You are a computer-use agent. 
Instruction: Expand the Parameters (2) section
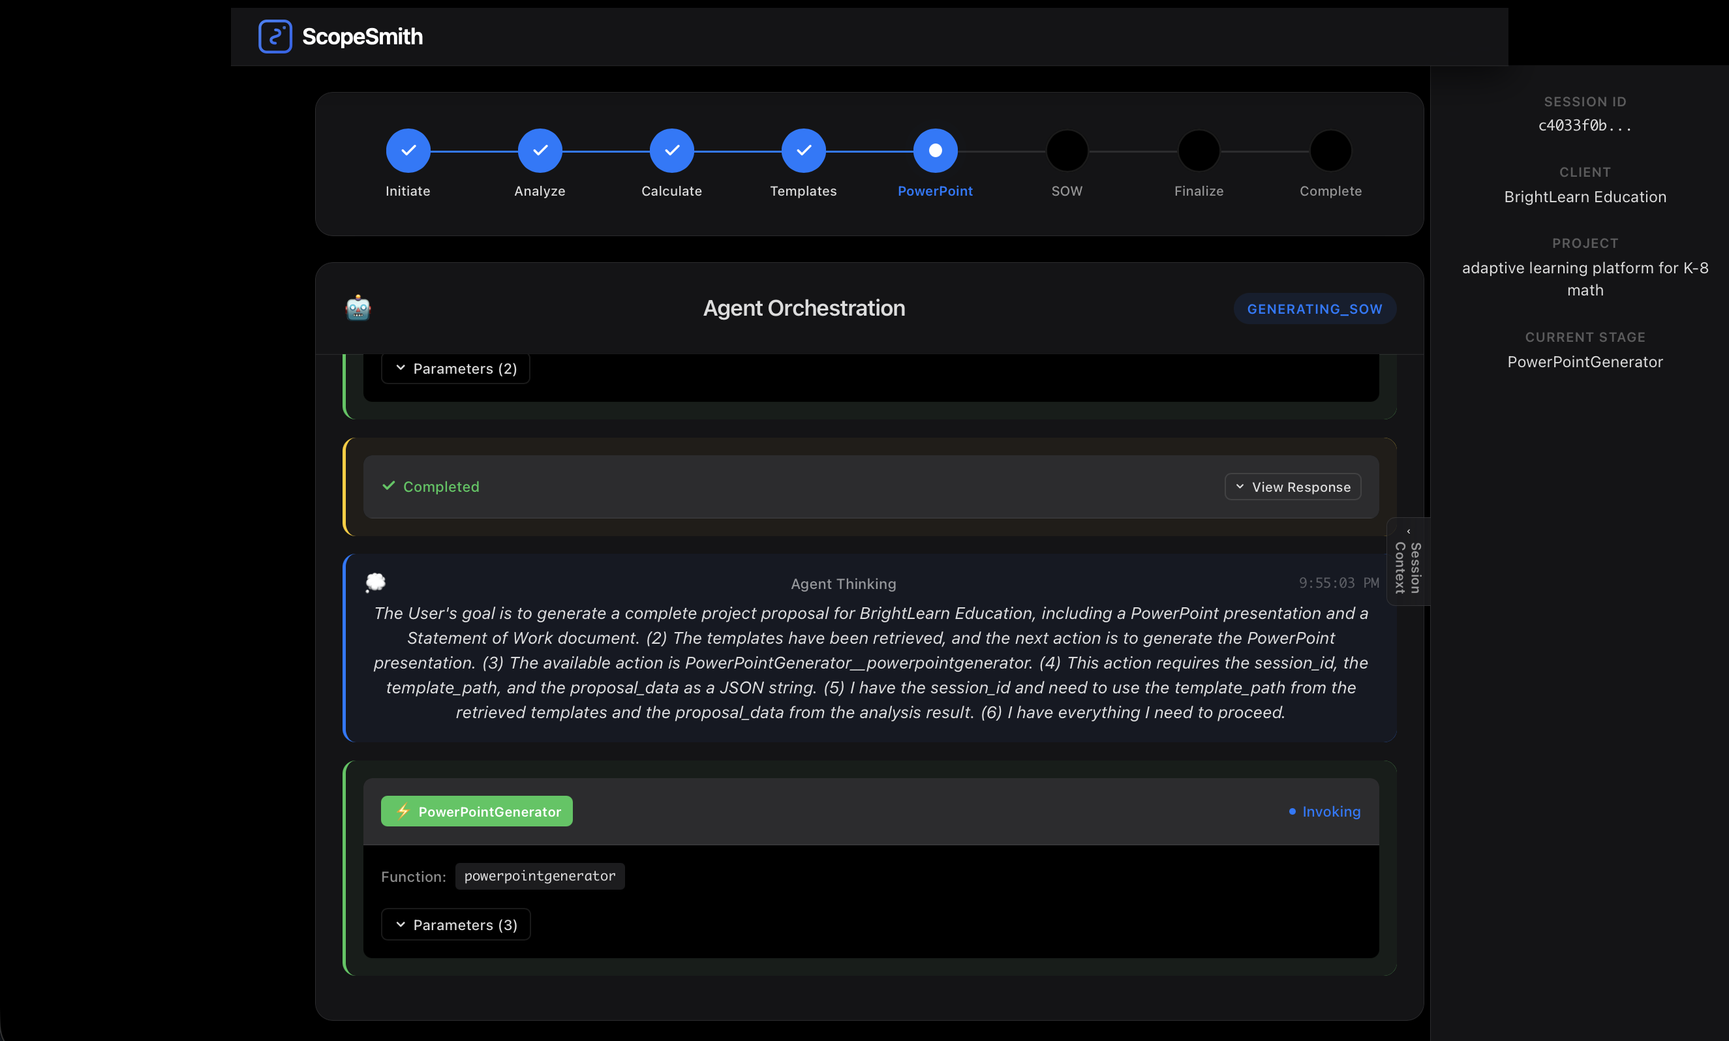[x=455, y=369]
